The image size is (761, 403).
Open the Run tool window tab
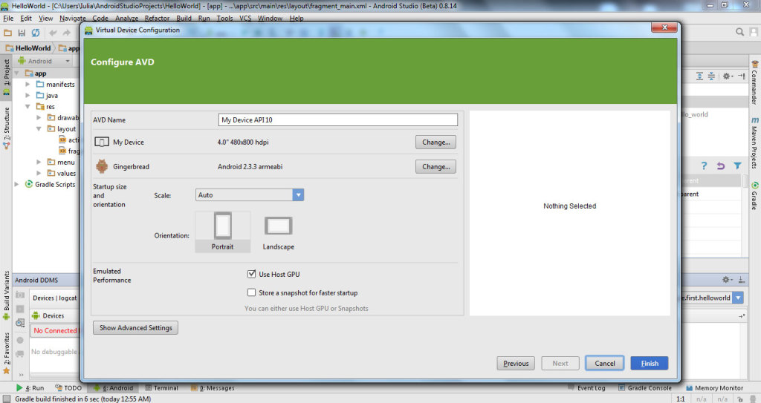click(x=30, y=388)
